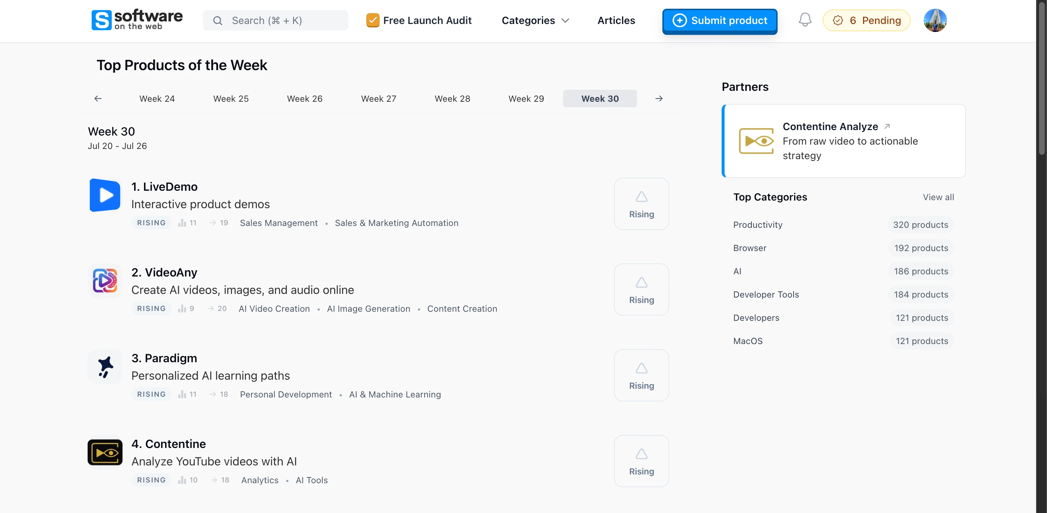The height and width of the screenshot is (513, 1047).
Task: Select the Week 24 tab
Action: point(157,98)
